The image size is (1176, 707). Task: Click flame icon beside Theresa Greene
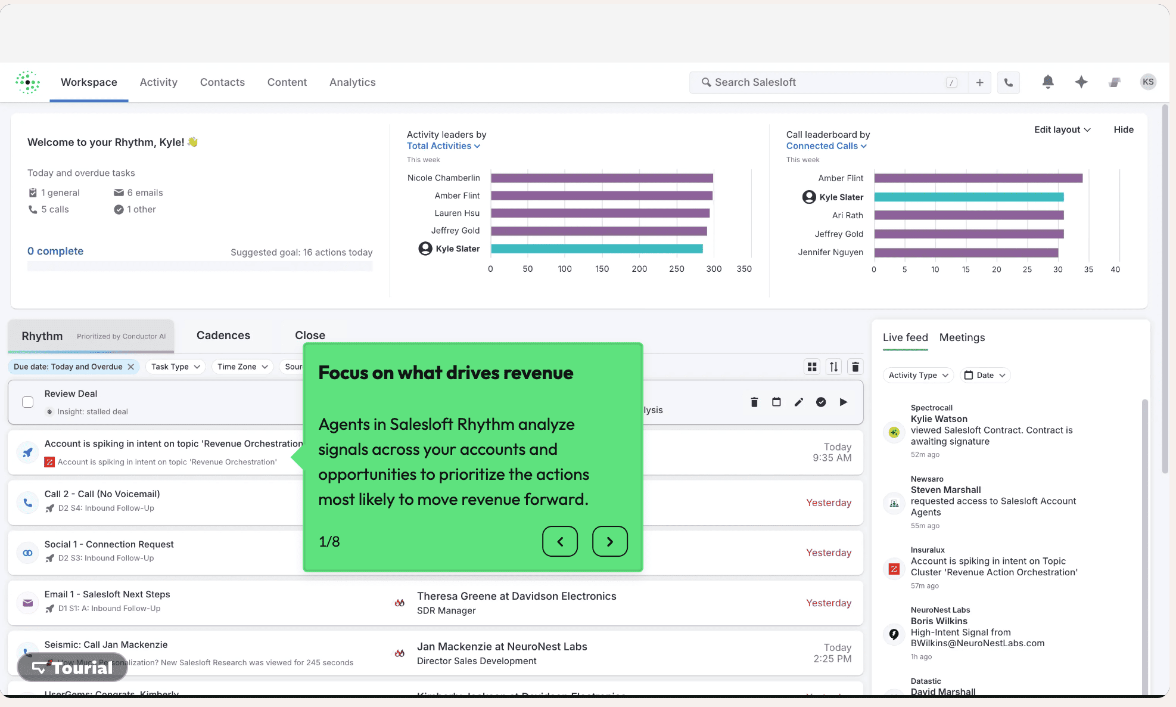(400, 603)
